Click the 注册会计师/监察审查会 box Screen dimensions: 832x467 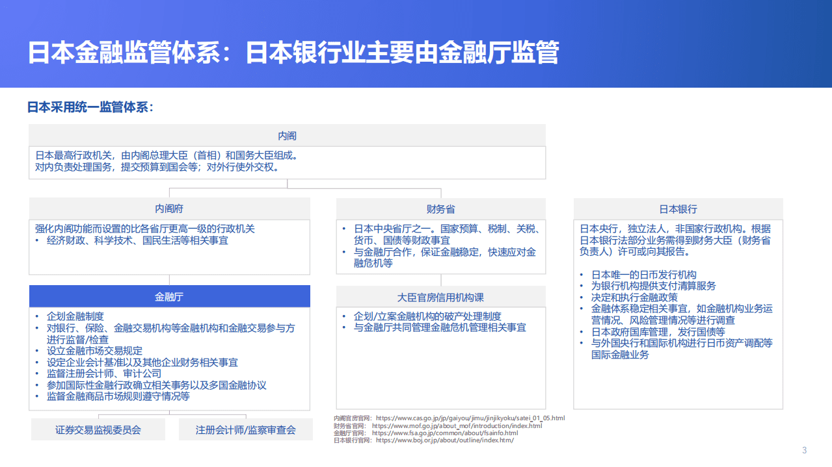click(245, 429)
